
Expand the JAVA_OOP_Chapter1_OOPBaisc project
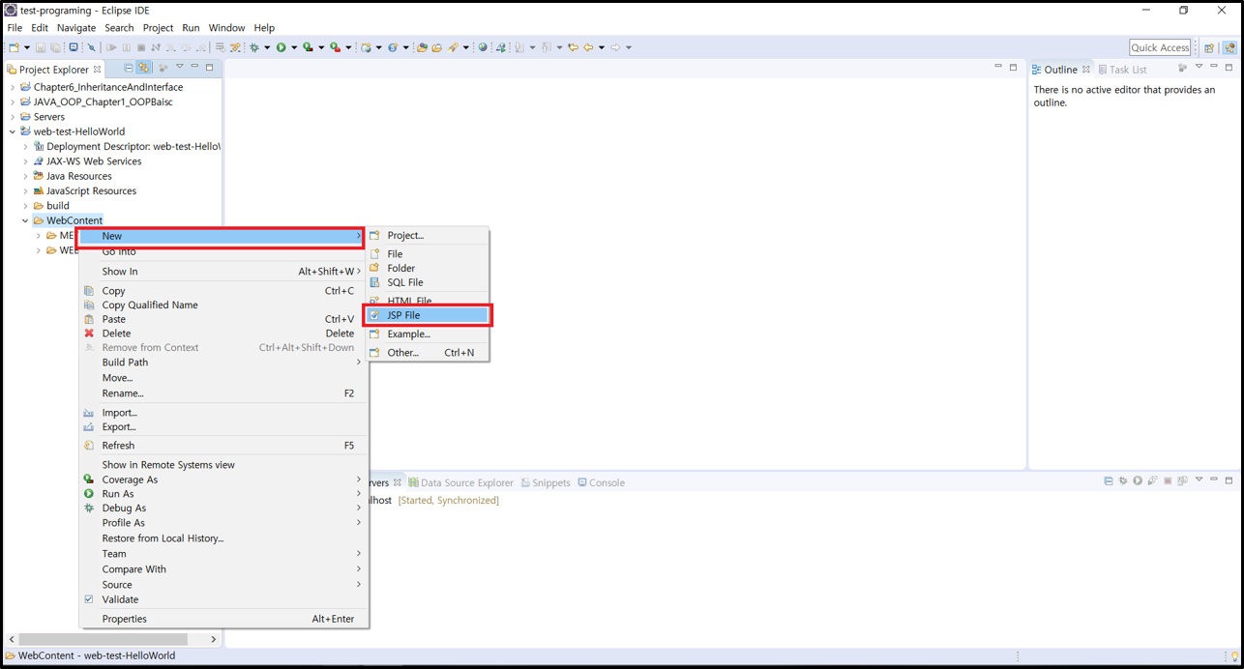tap(13, 102)
